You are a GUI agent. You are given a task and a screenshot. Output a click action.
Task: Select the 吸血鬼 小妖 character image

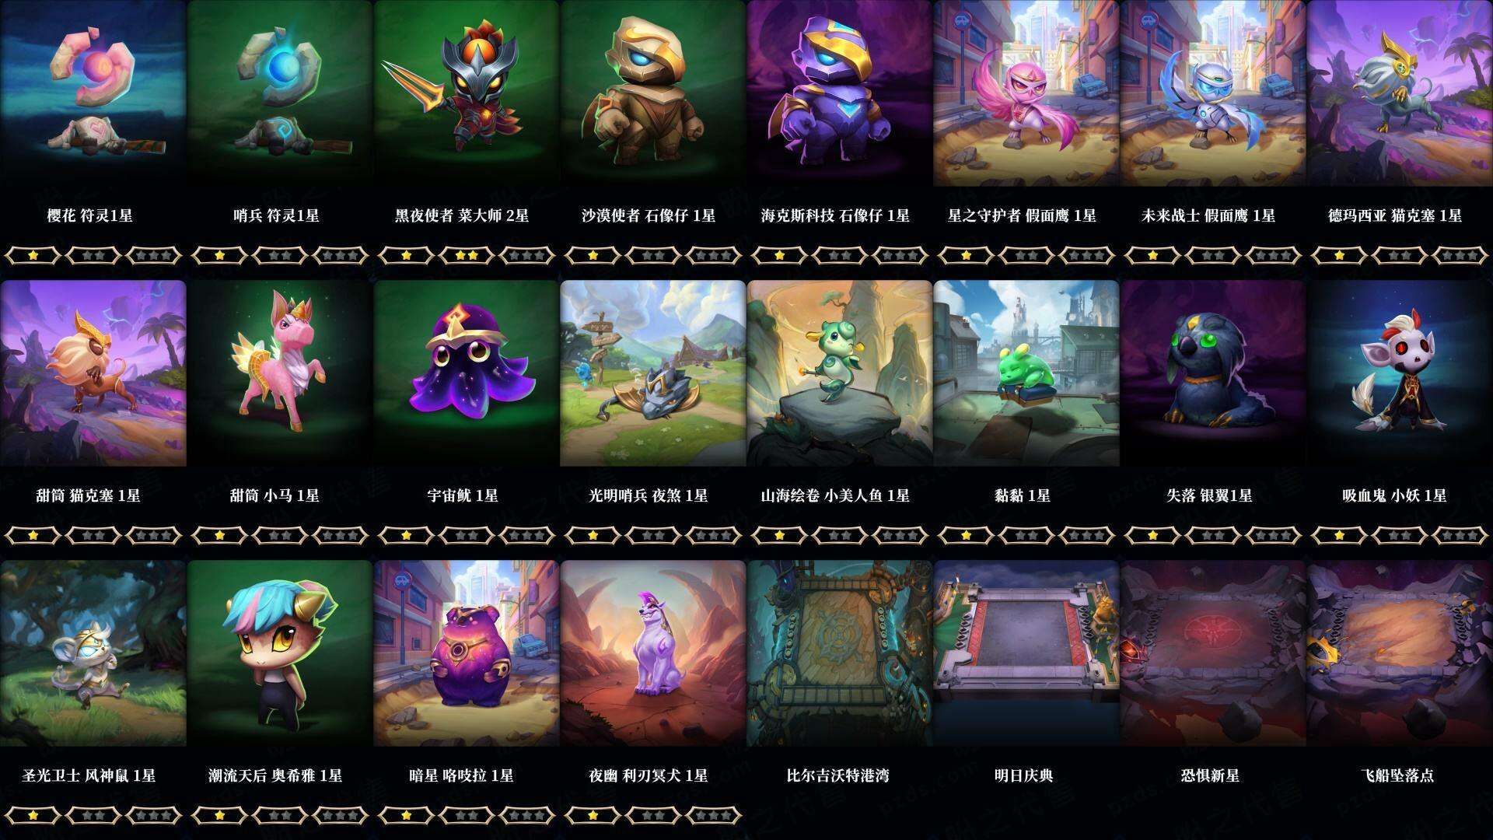coord(1399,373)
